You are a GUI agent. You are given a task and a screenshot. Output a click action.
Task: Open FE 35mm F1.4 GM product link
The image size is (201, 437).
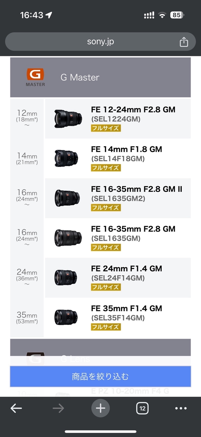[127, 308]
